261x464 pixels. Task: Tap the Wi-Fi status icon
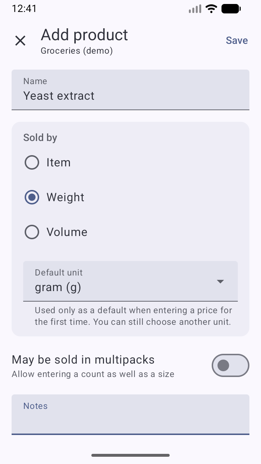pos(211,9)
